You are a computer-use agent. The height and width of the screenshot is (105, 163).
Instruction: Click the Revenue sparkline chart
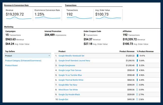coord(18,18)
